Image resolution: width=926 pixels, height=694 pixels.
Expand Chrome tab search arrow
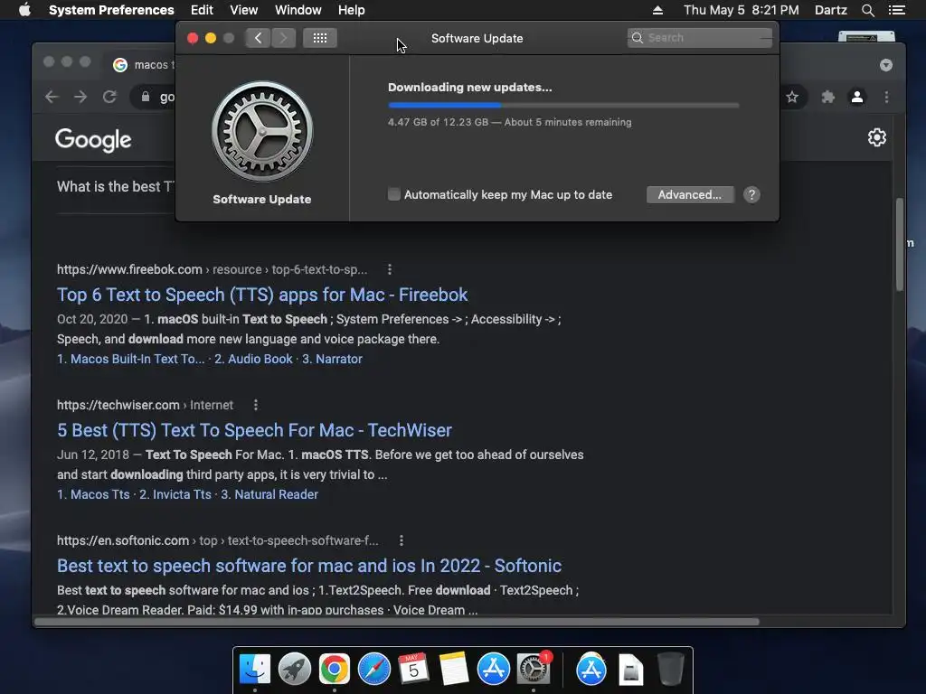(886, 65)
